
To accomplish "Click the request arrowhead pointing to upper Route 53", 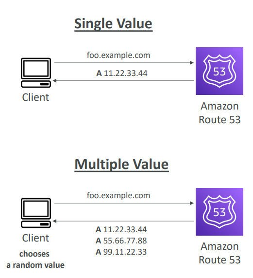I will (192, 63).
